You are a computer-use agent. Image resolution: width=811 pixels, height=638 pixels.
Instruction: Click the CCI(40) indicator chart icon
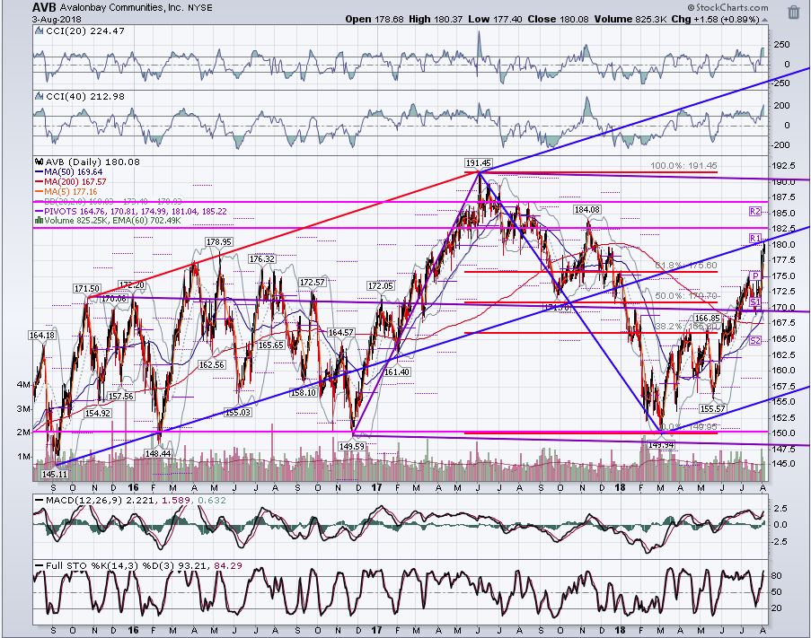click(x=39, y=97)
